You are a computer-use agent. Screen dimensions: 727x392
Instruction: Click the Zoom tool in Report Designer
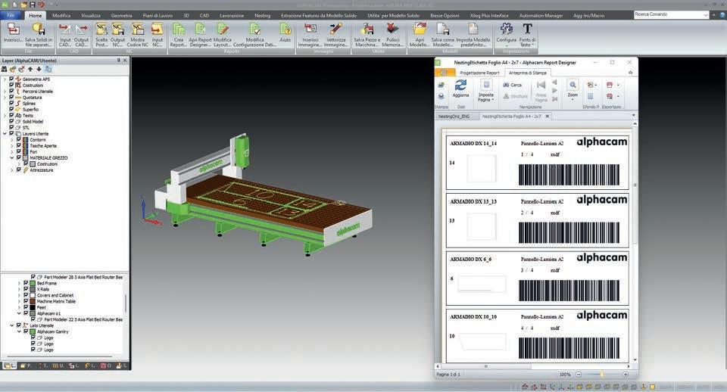coord(573,90)
